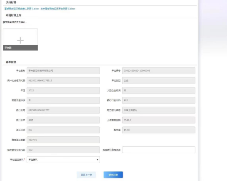Click the blue 提交办理 submit button
Image resolution: width=227 pixels, height=181 pixels.
[113, 175]
